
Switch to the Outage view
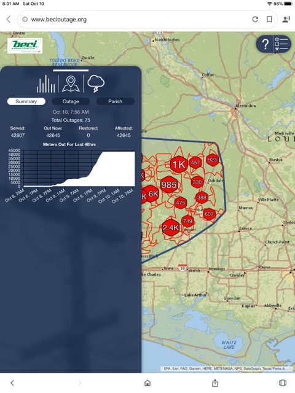[x=71, y=101]
